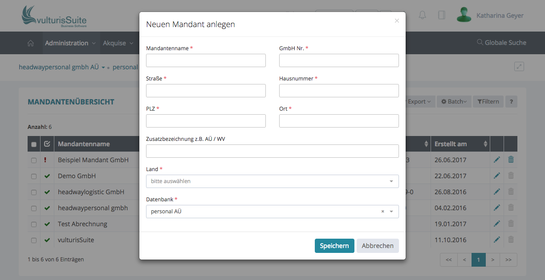Viewport: 545px width, 280px height.
Task: Click the notebook icon in header
Action: (441, 15)
